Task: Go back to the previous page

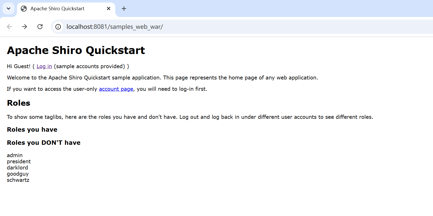Action: point(10,27)
